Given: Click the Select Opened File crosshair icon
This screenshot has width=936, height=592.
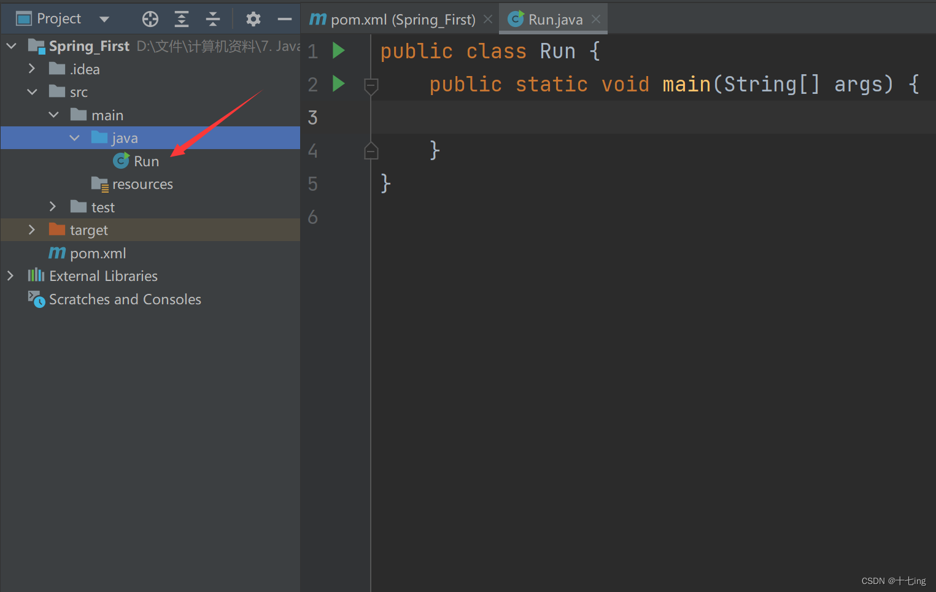Looking at the screenshot, I should [150, 20].
